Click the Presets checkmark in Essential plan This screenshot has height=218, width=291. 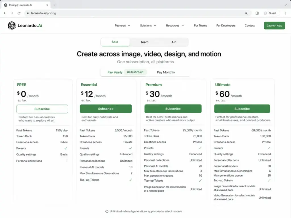pos(131,148)
